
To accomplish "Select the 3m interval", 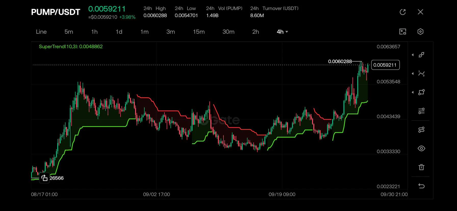I will 171,32.
